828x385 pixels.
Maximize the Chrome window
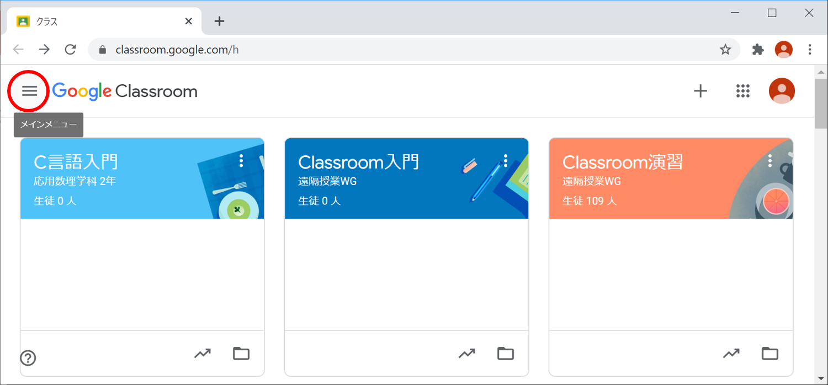[772, 13]
